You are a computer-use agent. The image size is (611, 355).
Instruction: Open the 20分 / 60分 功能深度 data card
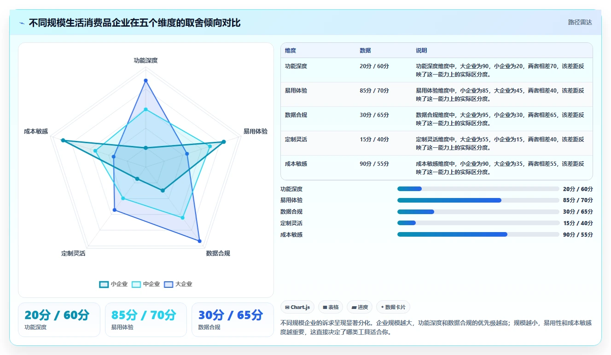coord(59,320)
